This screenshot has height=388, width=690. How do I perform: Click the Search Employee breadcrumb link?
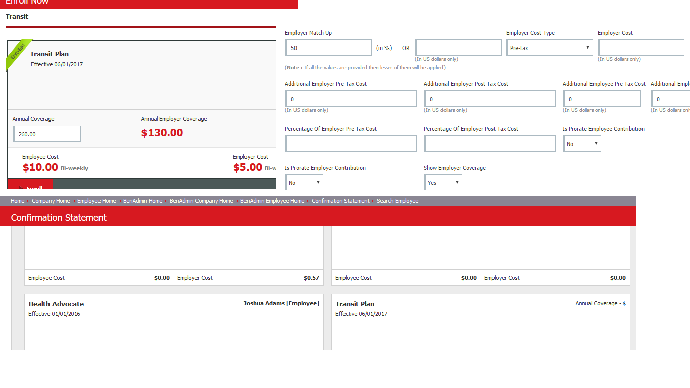(x=398, y=201)
